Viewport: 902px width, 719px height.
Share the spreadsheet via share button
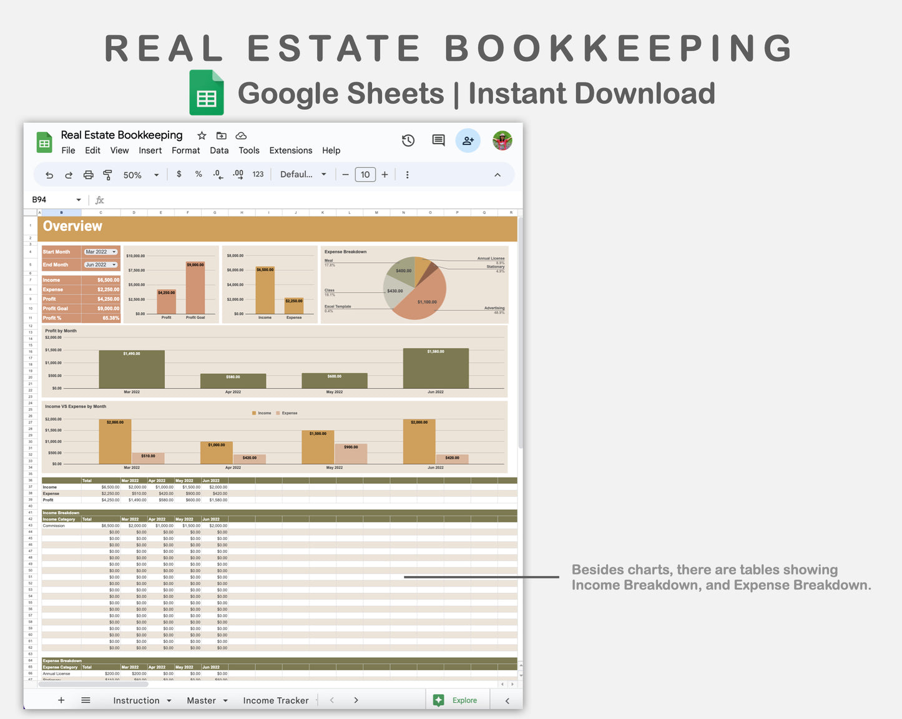pos(468,140)
